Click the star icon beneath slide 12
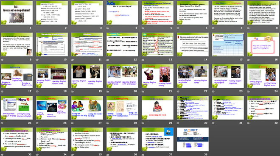Image resolution: width=280 pixels, height=156 pixels. [107, 60]
